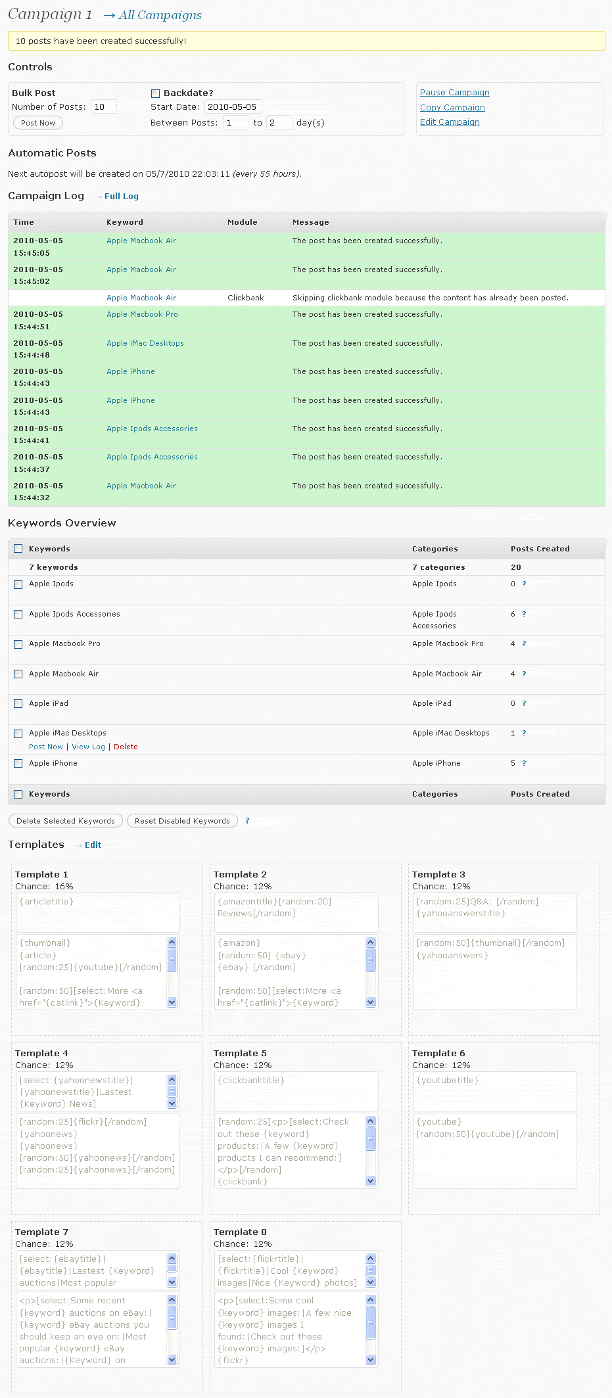Open help for Apple iPhone count
This screenshot has width=612, height=1398.
(x=524, y=763)
